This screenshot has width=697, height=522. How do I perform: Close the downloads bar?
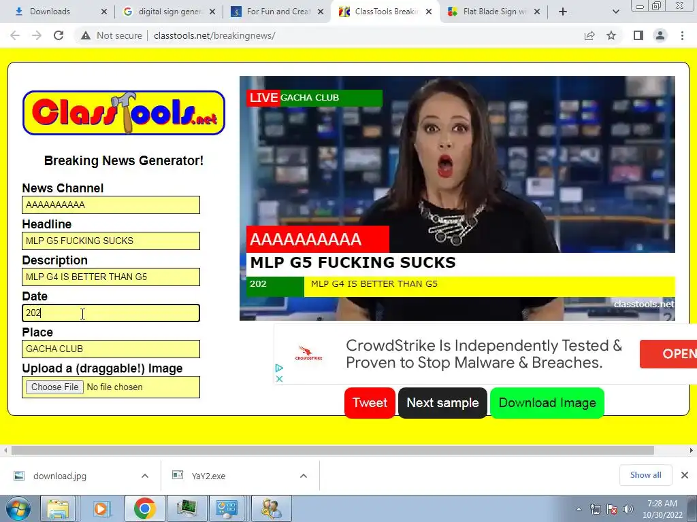pos(685,475)
